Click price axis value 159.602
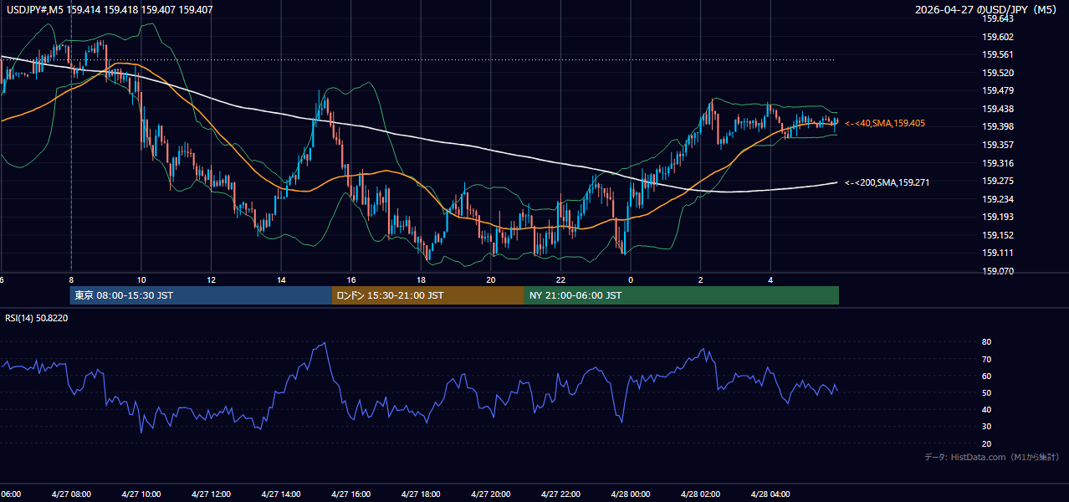1069x502 pixels. [x=999, y=37]
